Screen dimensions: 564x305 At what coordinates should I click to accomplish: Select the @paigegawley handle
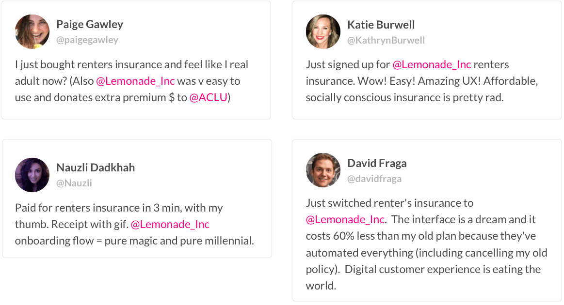click(87, 40)
